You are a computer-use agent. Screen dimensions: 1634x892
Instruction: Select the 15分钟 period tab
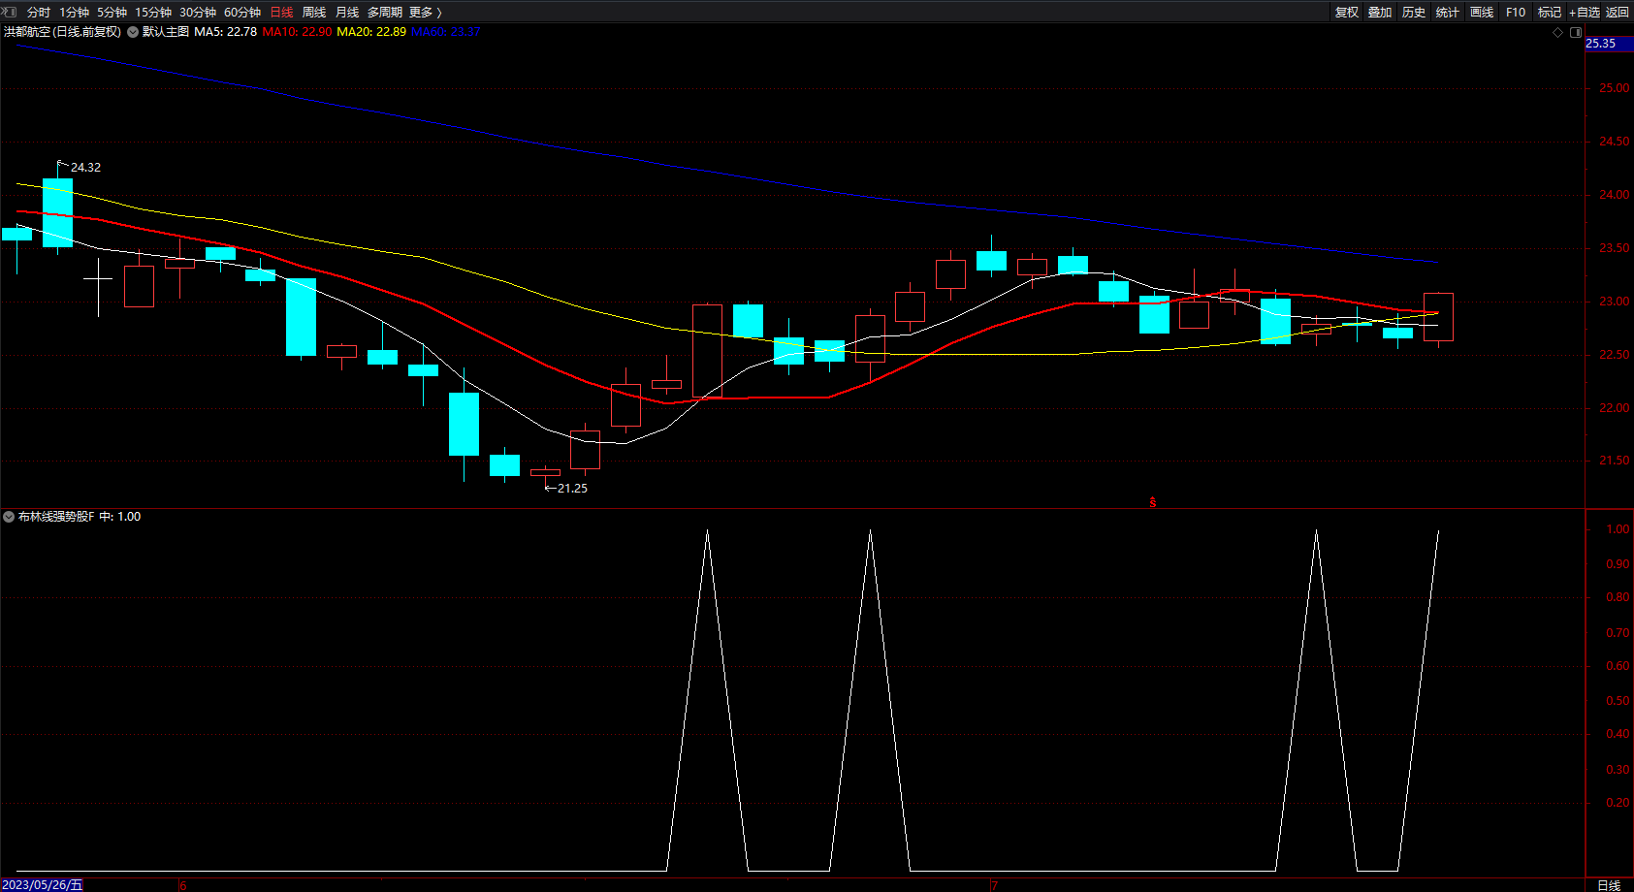153,13
